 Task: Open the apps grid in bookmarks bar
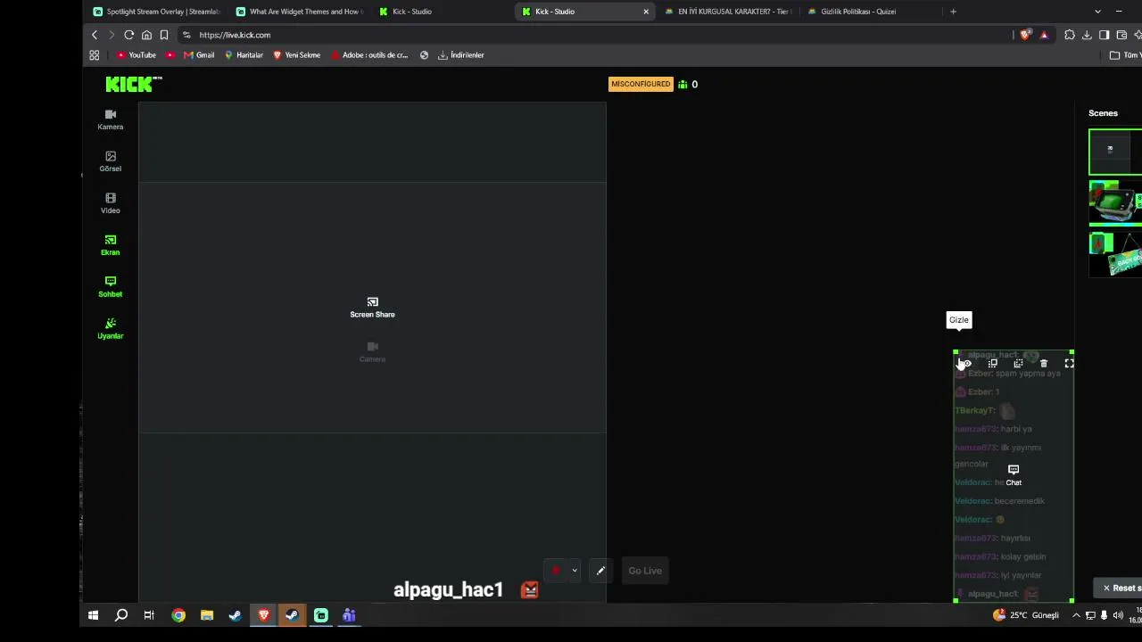click(x=94, y=55)
